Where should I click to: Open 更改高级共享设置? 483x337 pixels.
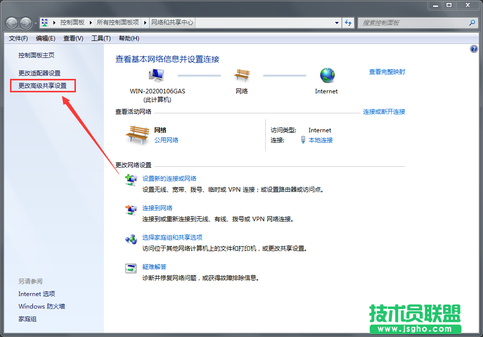(42, 85)
